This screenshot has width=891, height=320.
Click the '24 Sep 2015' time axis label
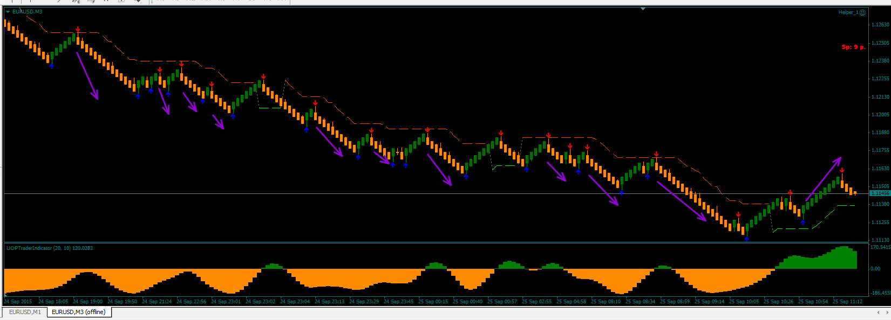[x=18, y=302]
